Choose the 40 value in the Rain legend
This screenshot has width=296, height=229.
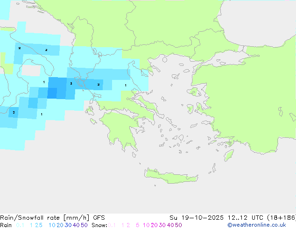76,225
